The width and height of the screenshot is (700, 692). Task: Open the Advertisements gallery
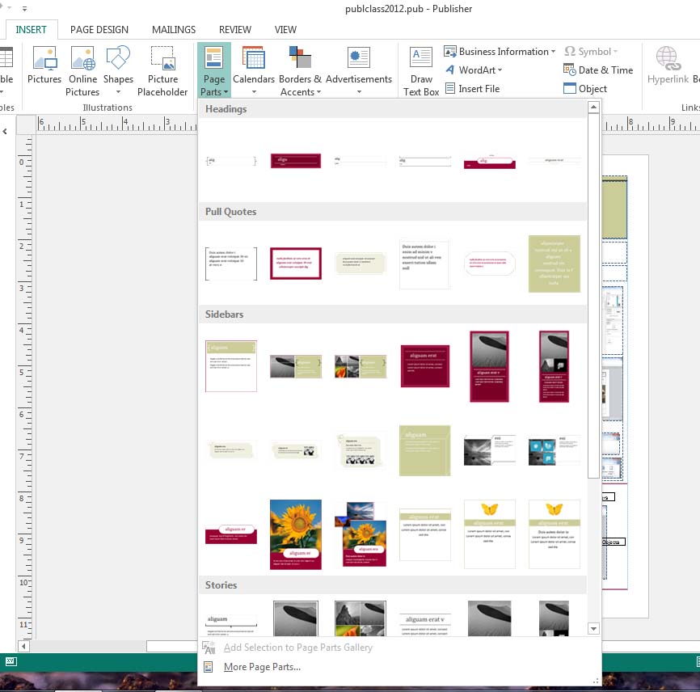tap(359, 69)
